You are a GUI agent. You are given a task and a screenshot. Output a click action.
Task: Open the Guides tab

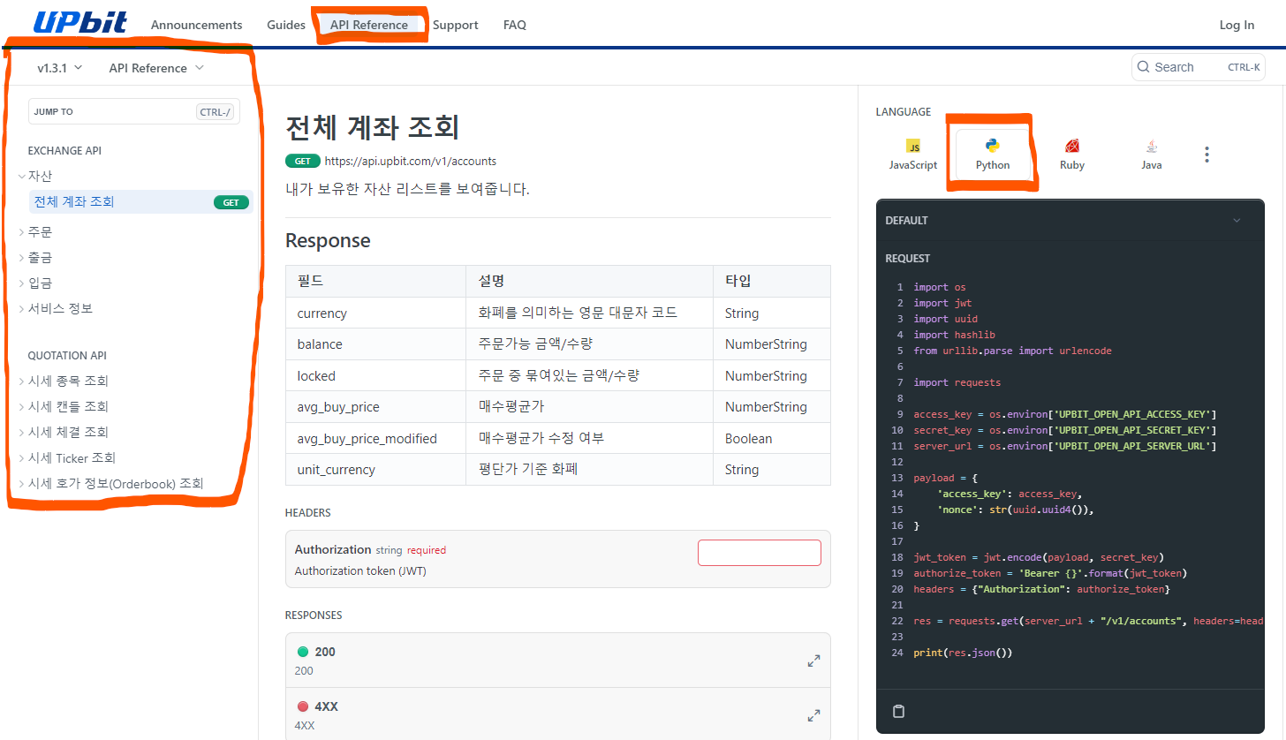click(x=286, y=25)
